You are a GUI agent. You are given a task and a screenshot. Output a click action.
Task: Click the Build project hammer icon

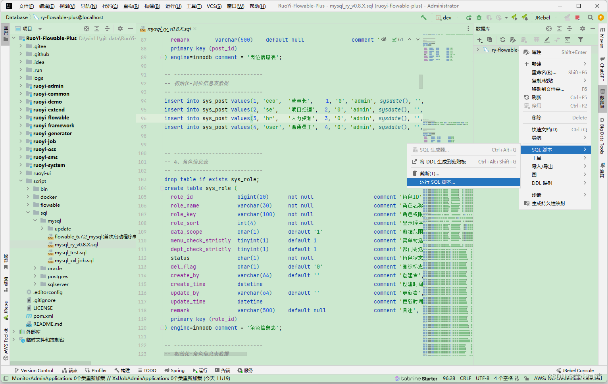click(423, 17)
